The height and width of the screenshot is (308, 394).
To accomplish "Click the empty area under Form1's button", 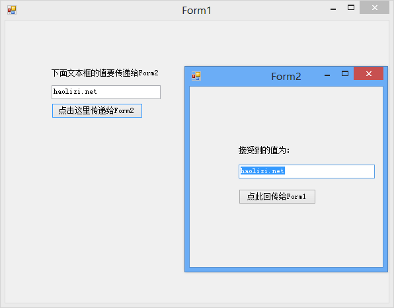I will tap(95, 201).
